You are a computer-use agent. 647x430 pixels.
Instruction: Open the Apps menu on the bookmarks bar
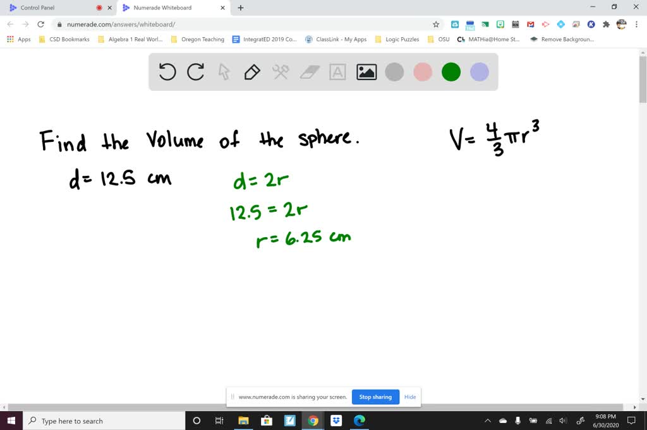(19, 38)
